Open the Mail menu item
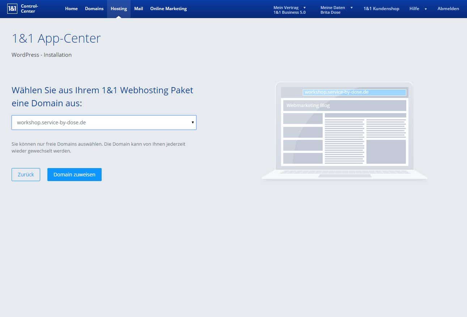Viewport: 467px width, 317px height. [x=139, y=9]
